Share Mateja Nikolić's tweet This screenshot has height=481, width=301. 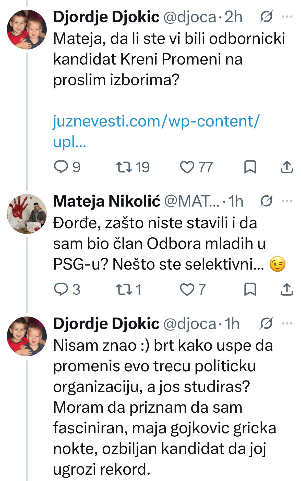coord(287,289)
